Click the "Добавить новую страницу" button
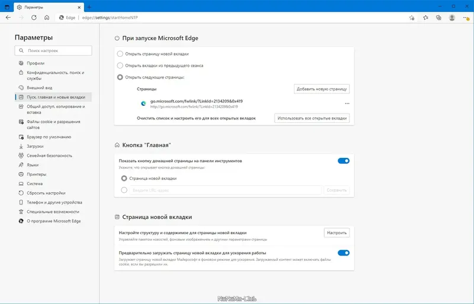Screen dimensions: 474x304 (x=322, y=89)
